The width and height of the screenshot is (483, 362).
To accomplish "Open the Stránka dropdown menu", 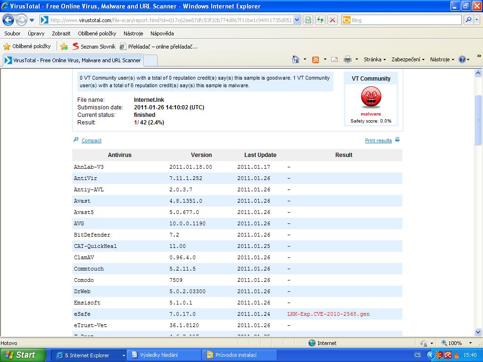I will pyautogui.click(x=375, y=59).
